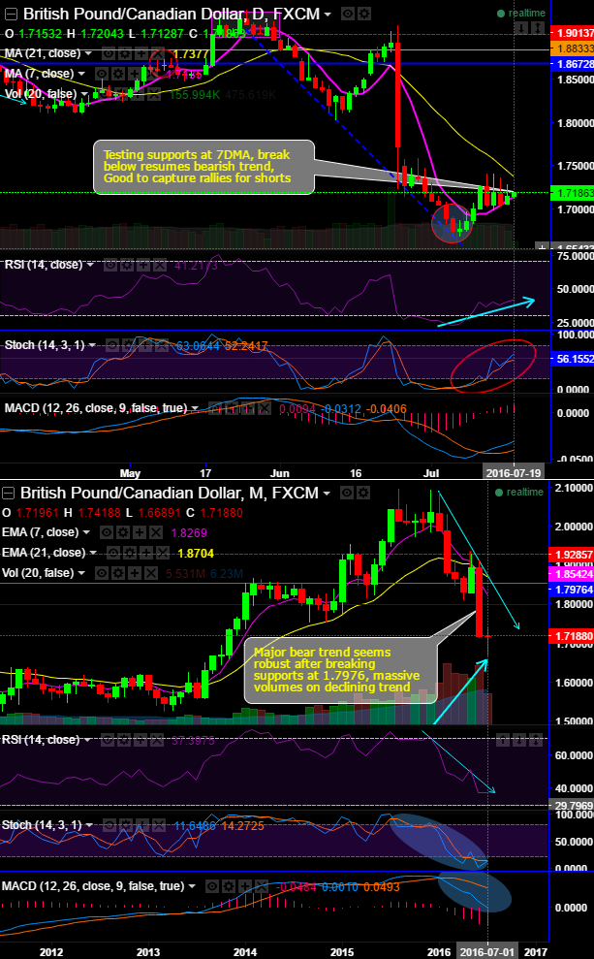
Task: Expand daily Stoch (14, 3, 1) dropdown arrow
Action: (92, 345)
